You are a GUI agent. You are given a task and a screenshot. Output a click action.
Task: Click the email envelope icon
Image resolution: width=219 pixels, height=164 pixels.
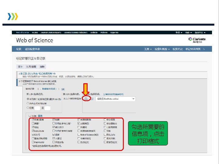92,99
